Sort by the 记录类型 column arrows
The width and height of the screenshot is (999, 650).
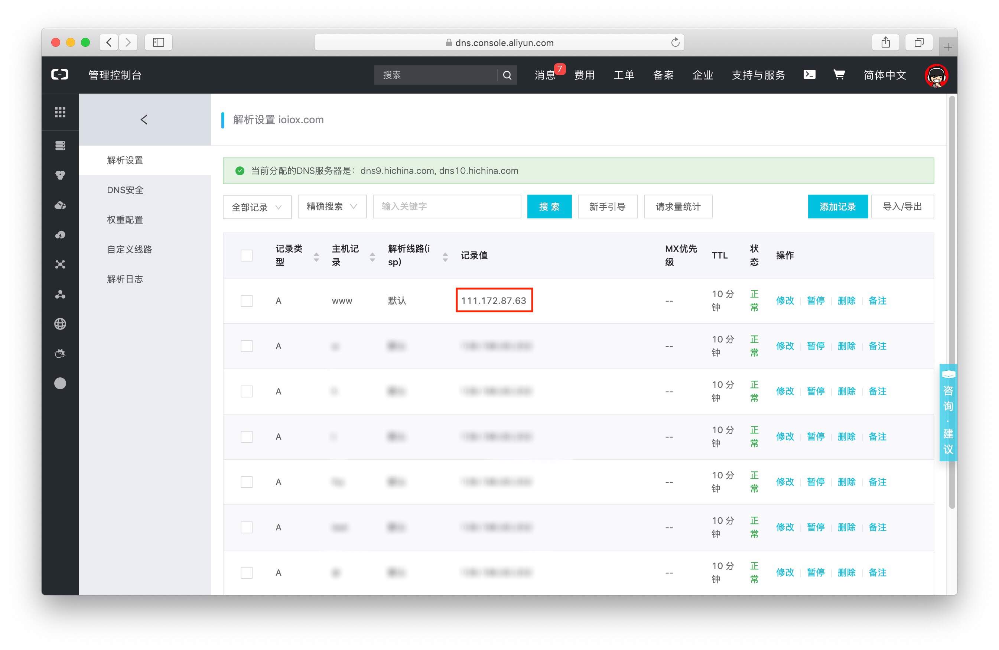coord(316,256)
